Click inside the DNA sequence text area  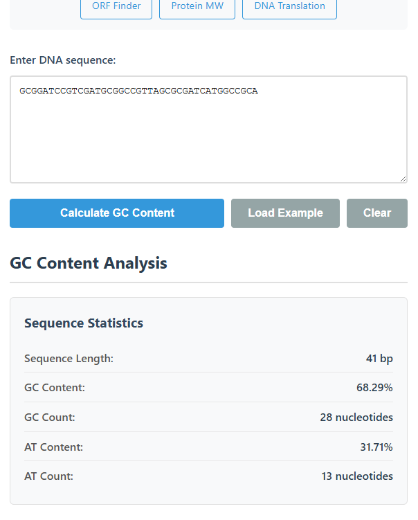(208, 138)
